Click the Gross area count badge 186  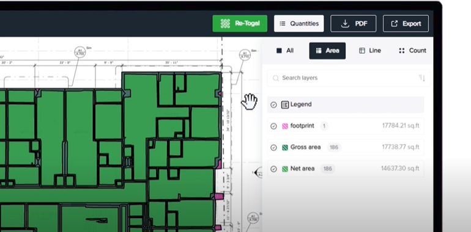point(334,147)
